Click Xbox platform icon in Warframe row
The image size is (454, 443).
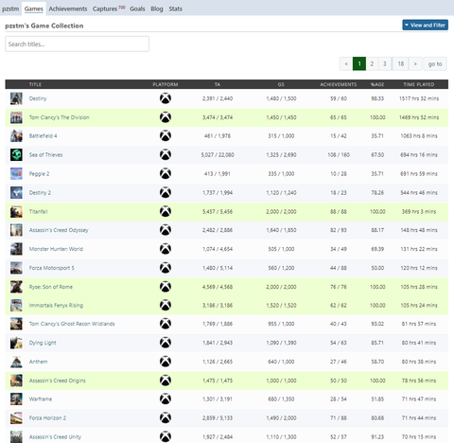pyautogui.click(x=166, y=399)
